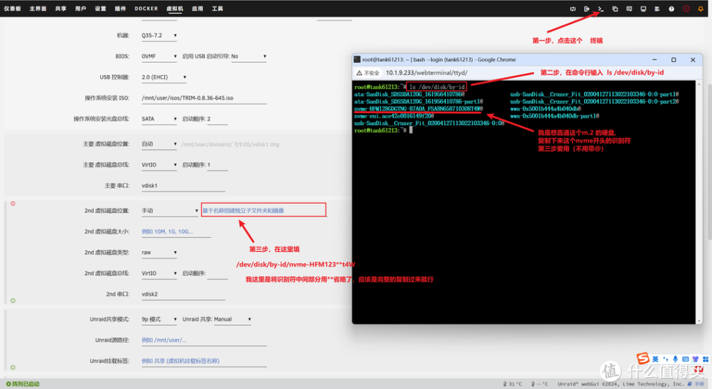This screenshot has height=389, width=712.
Task: Click the overlapping windows icon in header
Action: [615, 8]
